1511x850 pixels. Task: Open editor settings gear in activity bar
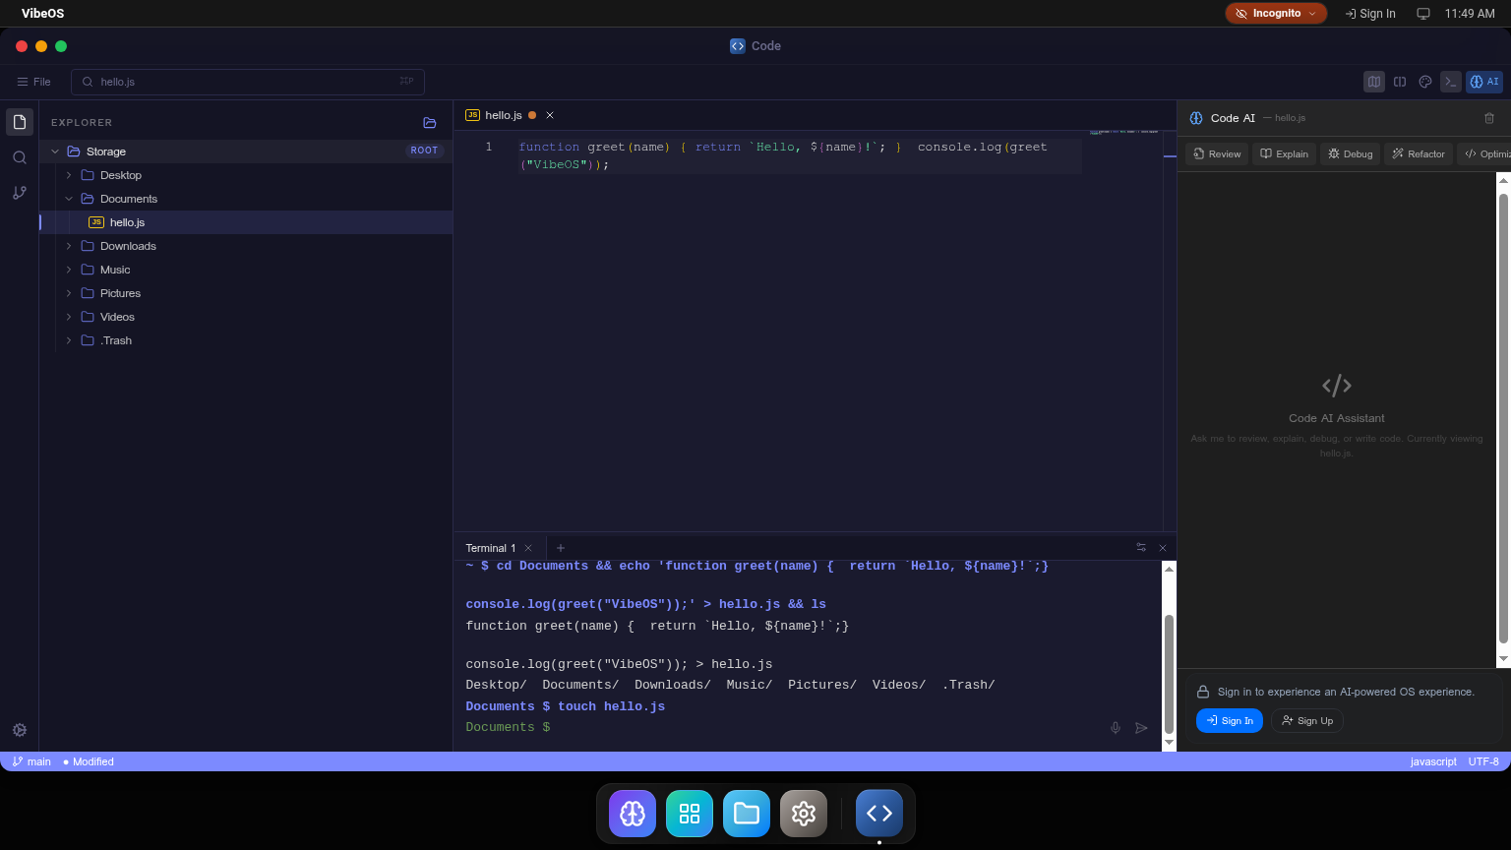(x=20, y=730)
